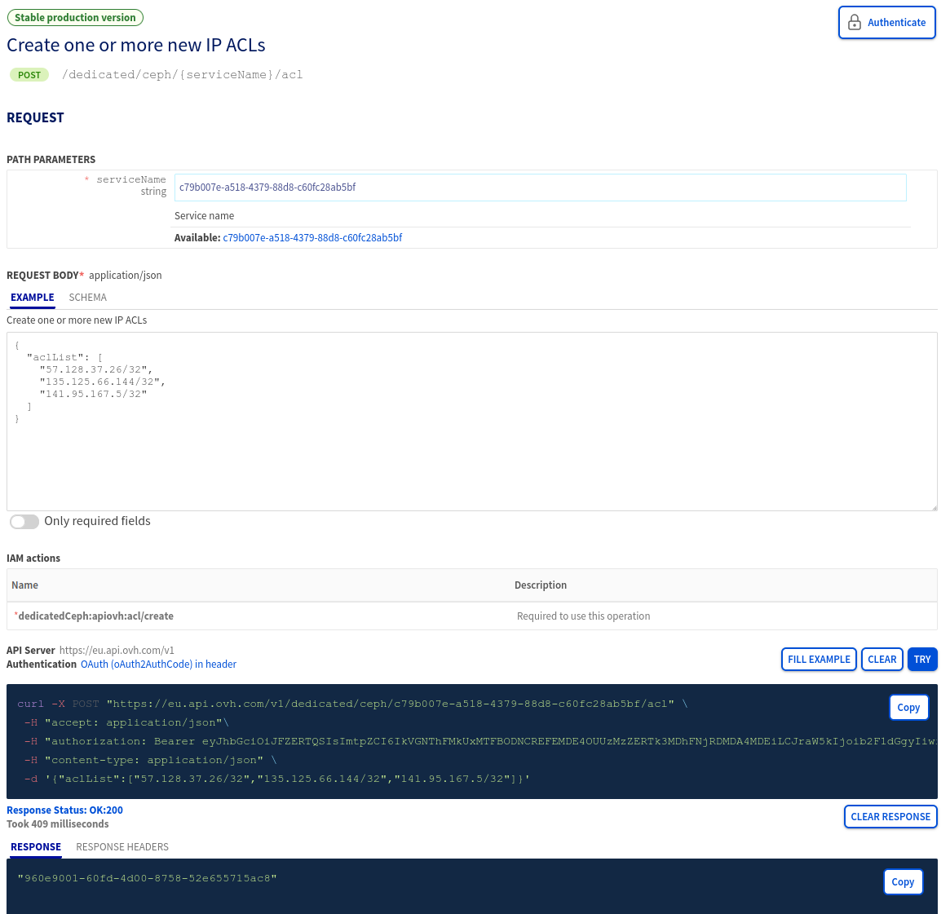Open the OAuth (oAuth2AuthCode) in header link
The width and height of the screenshot is (950, 914).
click(157, 664)
